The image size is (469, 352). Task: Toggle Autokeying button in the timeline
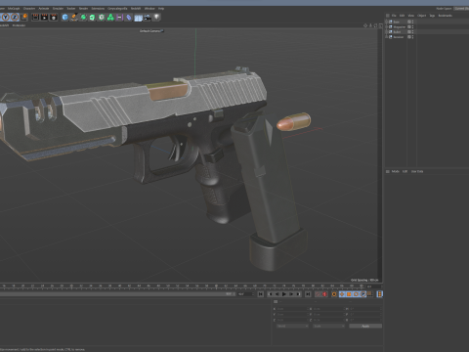324,294
